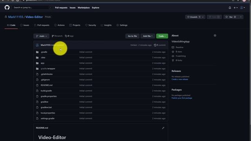Switch to the Actions tab
The width and height of the screenshot is (251, 141).
(59, 25)
